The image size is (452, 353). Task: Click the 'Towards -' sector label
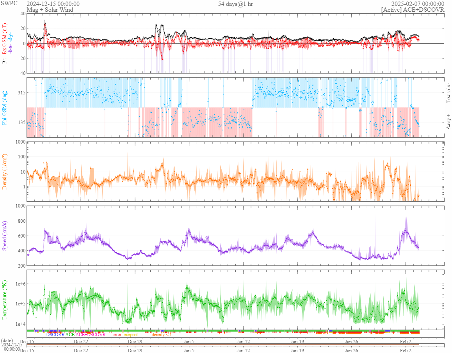[448, 93]
